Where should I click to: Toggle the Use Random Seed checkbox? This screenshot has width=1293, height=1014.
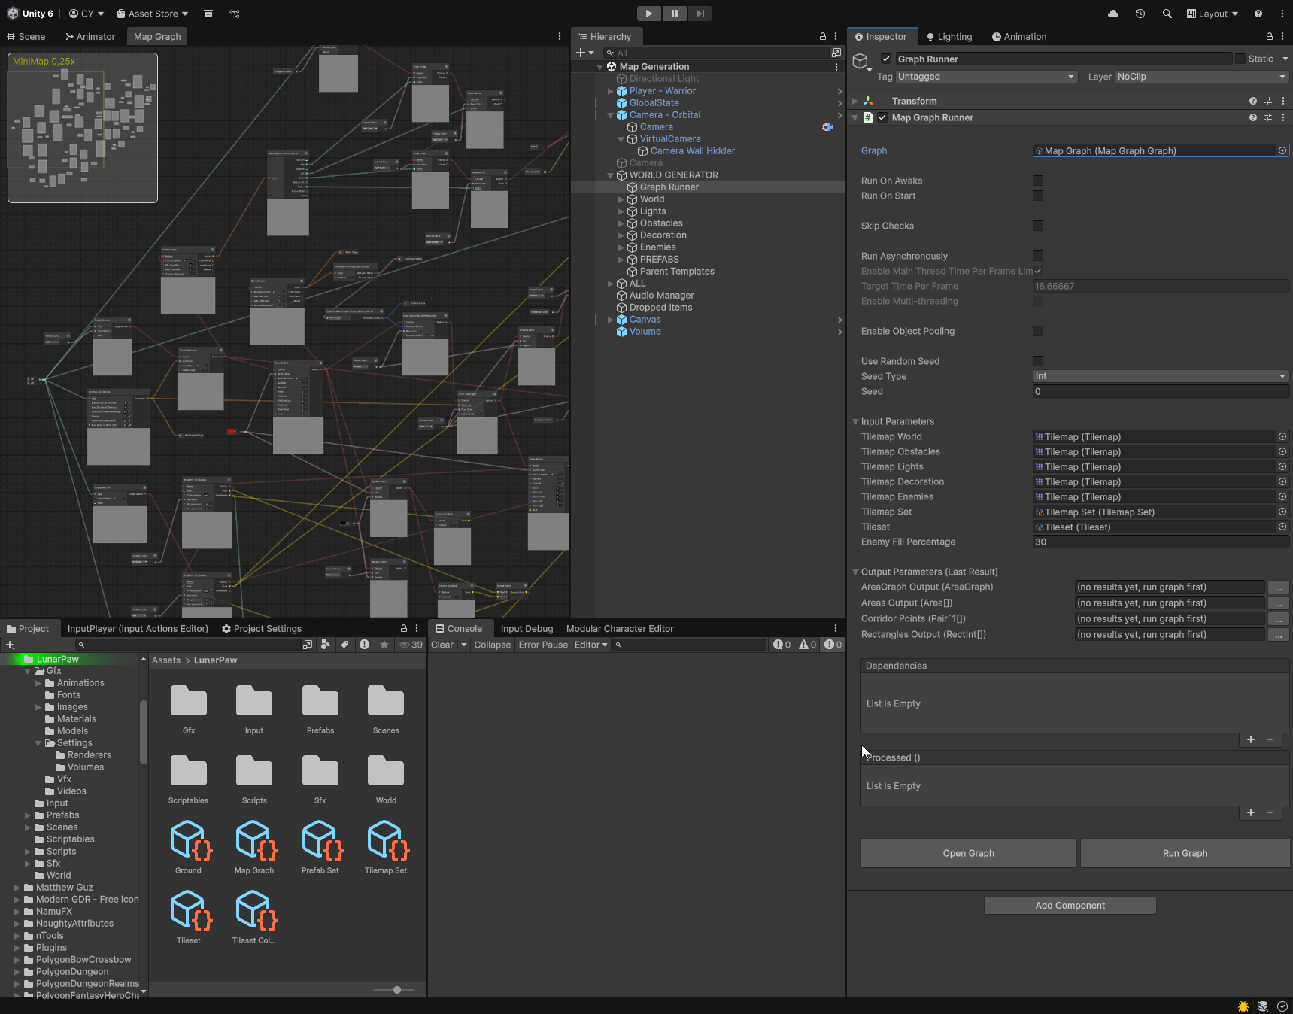click(1038, 361)
